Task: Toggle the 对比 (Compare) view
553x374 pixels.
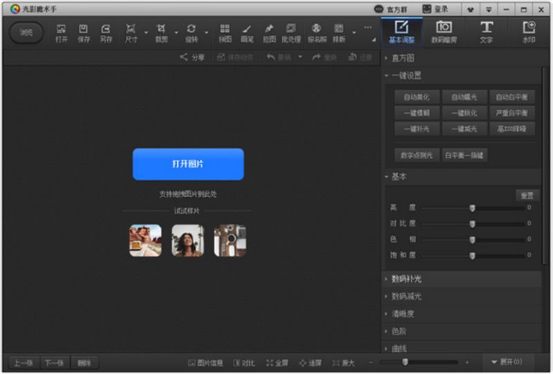Action: (x=243, y=363)
